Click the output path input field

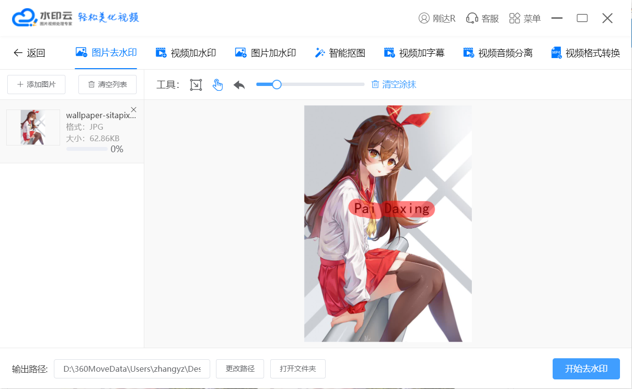click(x=132, y=369)
